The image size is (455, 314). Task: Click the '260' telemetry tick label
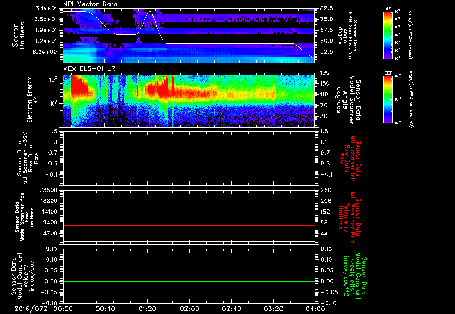click(326, 190)
